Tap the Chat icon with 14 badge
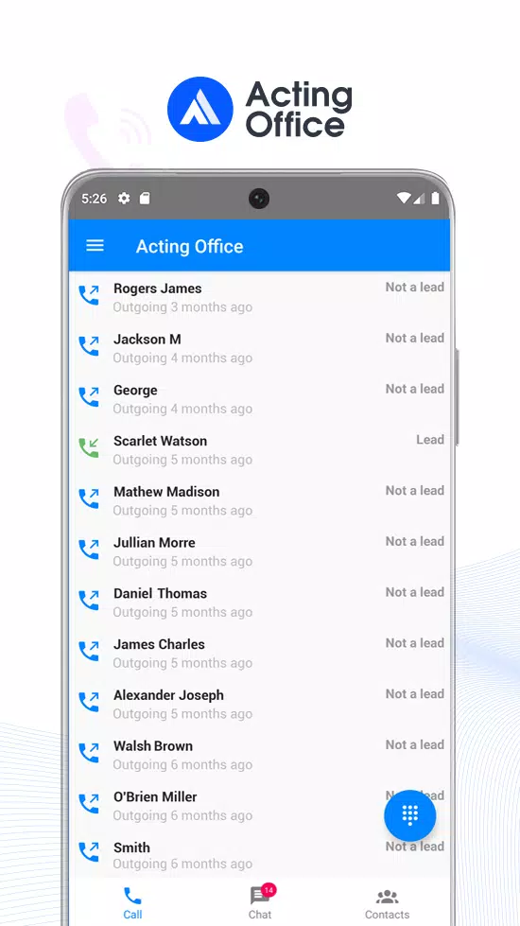520x926 pixels. click(260, 902)
